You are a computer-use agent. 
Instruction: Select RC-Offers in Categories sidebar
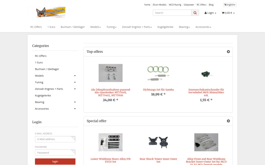point(41,56)
